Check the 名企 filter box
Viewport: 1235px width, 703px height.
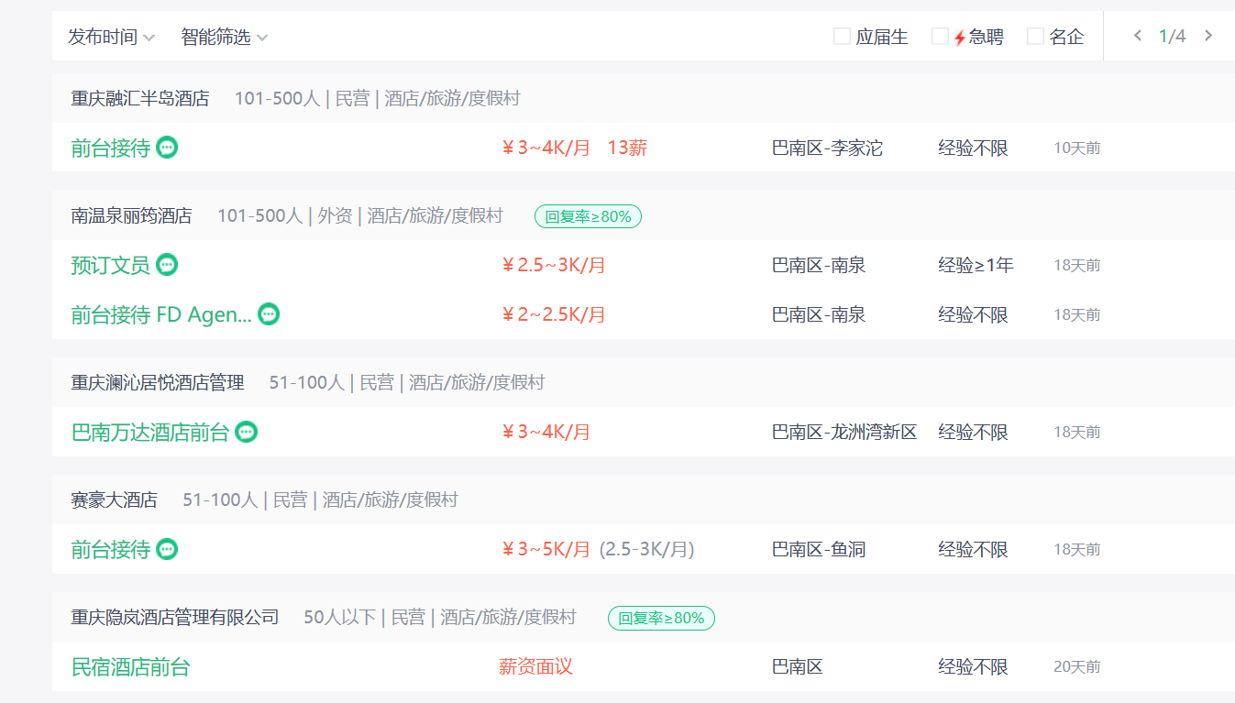[1035, 37]
